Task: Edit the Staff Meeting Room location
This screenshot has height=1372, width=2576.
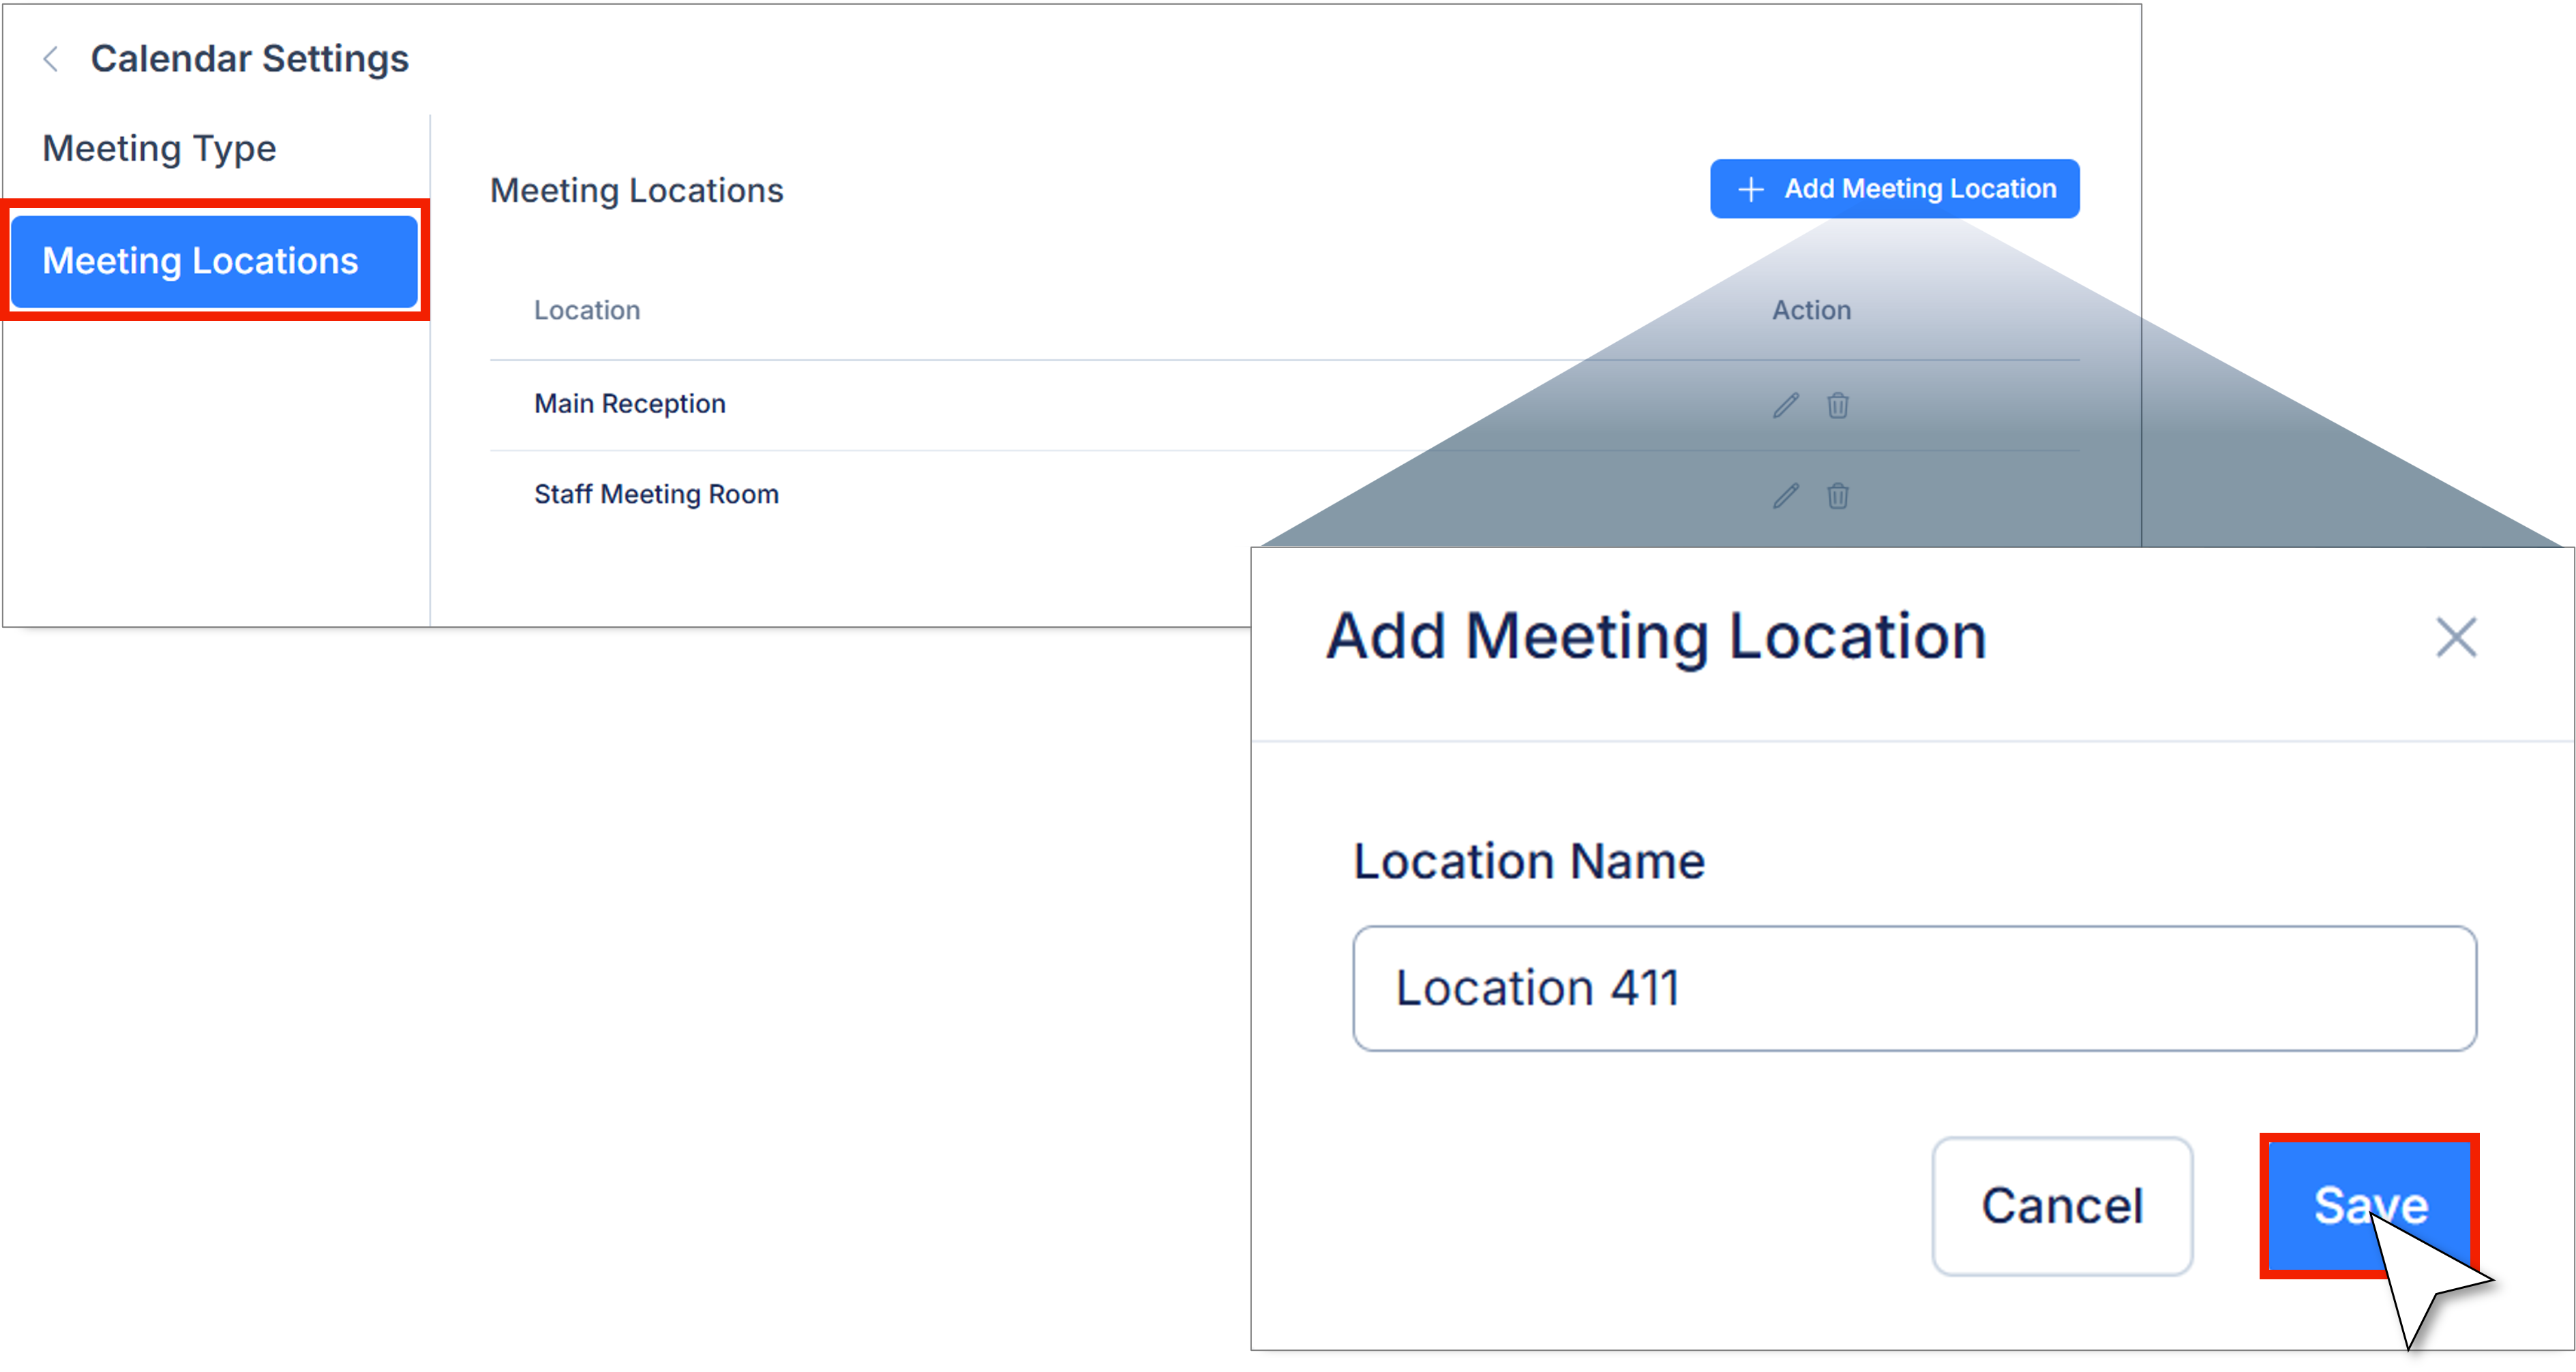Action: tap(1786, 496)
